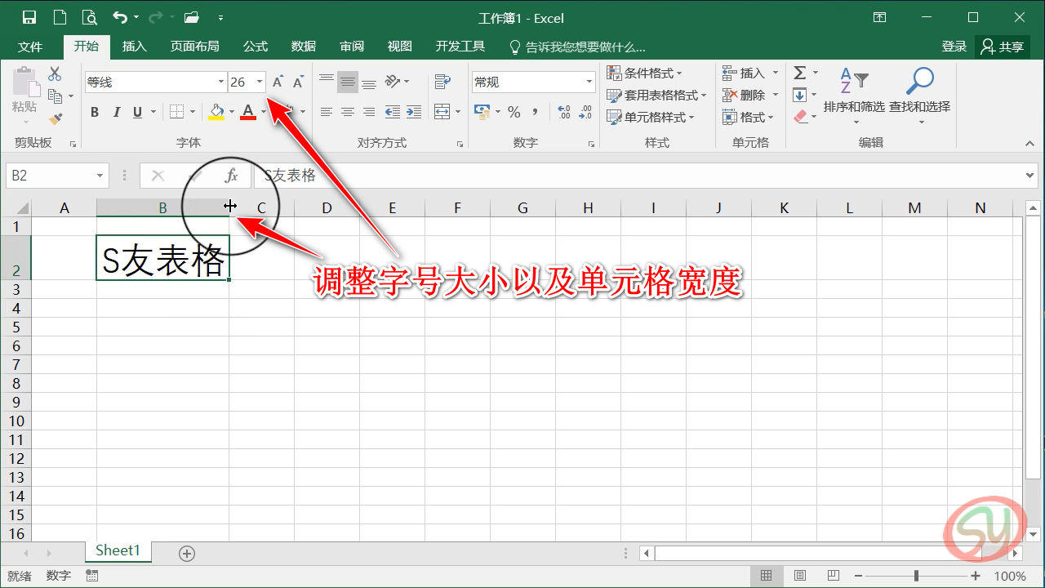Toggle underline formatting
Image resolution: width=1045 pixels, height=588 pixels.
(x=137, y=112)
